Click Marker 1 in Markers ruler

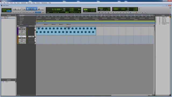pyautogui.click(x=46, y=25)
